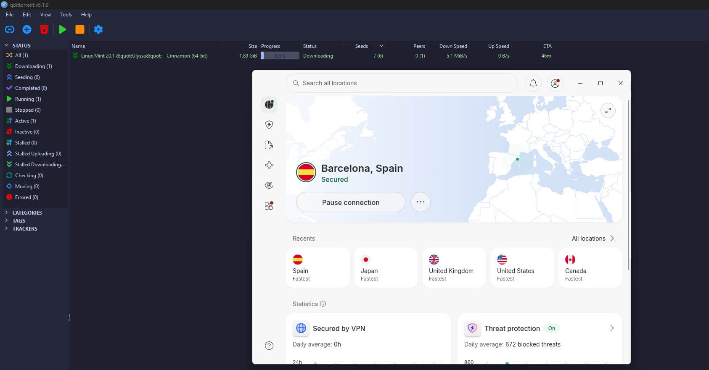This screenshot has height=370, width=709.
Task: Click the Add Torrent Link toolbar icon
Action: [x=10, y=29]
